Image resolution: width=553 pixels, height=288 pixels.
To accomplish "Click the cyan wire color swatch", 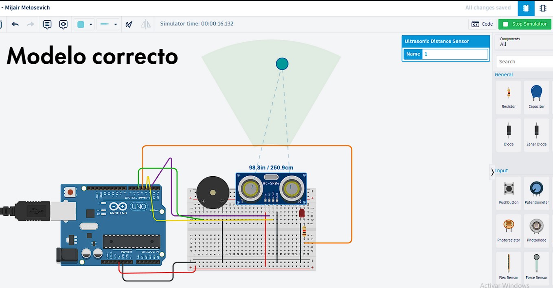I will pyautogui.click(x=81, y=24).
